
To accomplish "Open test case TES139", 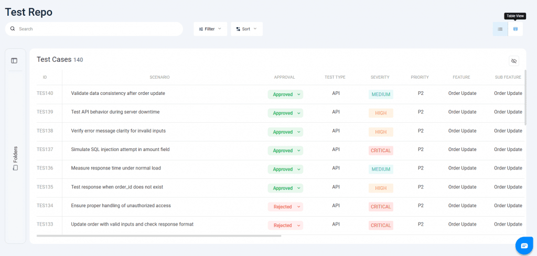I will (x=45, y=112).
